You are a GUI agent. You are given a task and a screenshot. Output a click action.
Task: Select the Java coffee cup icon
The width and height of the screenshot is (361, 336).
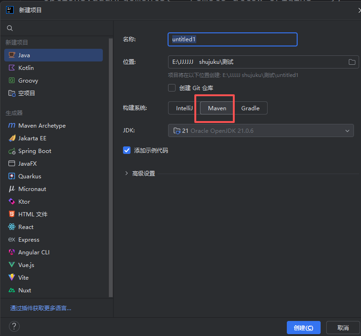(12, 55)
